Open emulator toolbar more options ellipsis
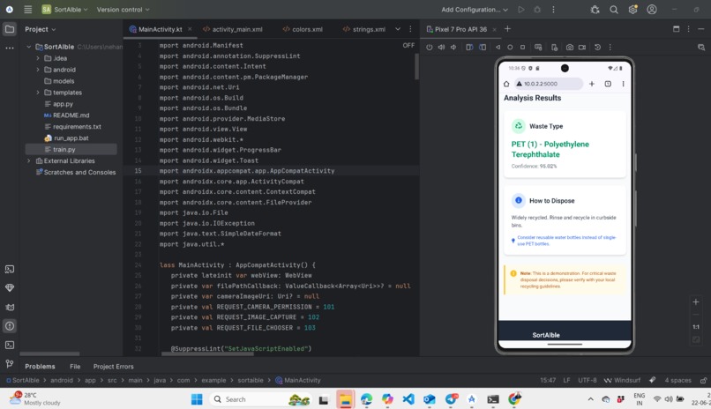 tap(610, 47)
